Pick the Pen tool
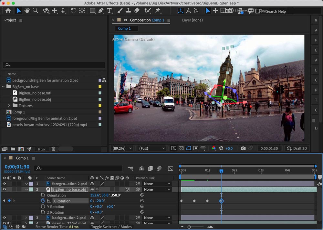 point(101,11)
